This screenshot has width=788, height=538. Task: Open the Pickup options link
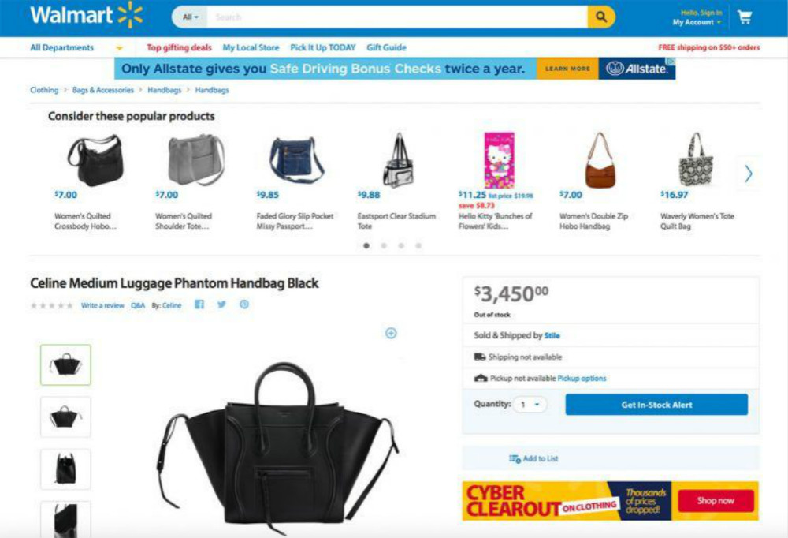[x=582, y=379]
